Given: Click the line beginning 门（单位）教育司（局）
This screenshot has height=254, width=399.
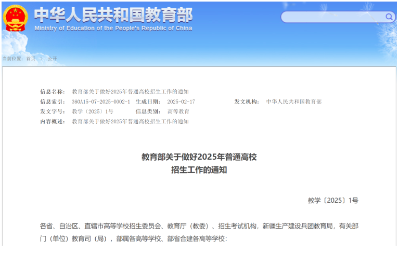Looking at the screenshot, I should click(x=133, y=239).
